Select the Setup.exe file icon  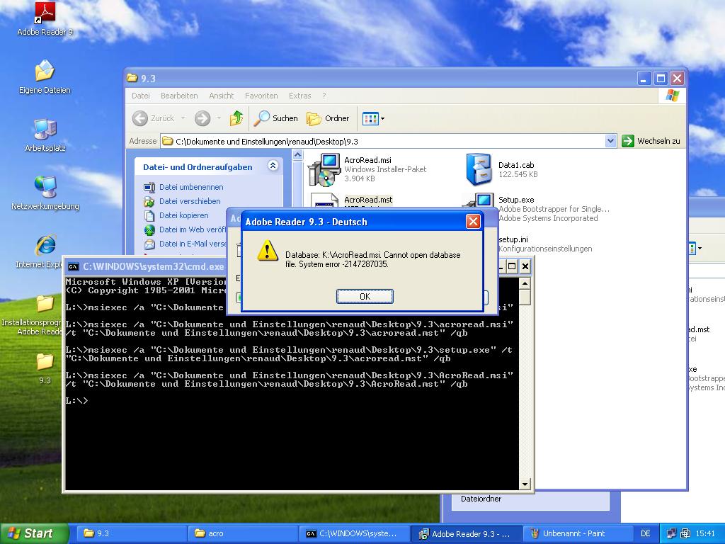coord(479,200)
